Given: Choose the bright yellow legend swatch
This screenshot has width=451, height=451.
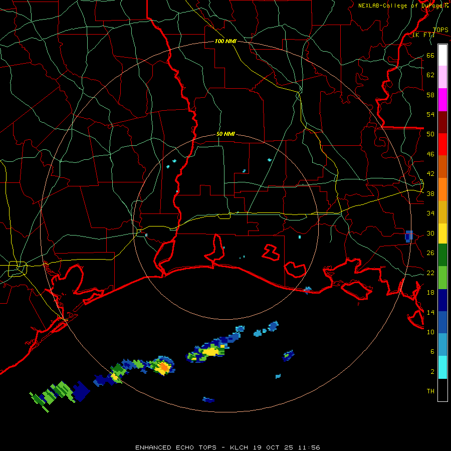Looking at the screenshot, I should [x=442, y=233].
